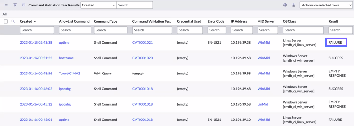Open record created 2023-01-16 00:51:22

click(x=36, y=58)
